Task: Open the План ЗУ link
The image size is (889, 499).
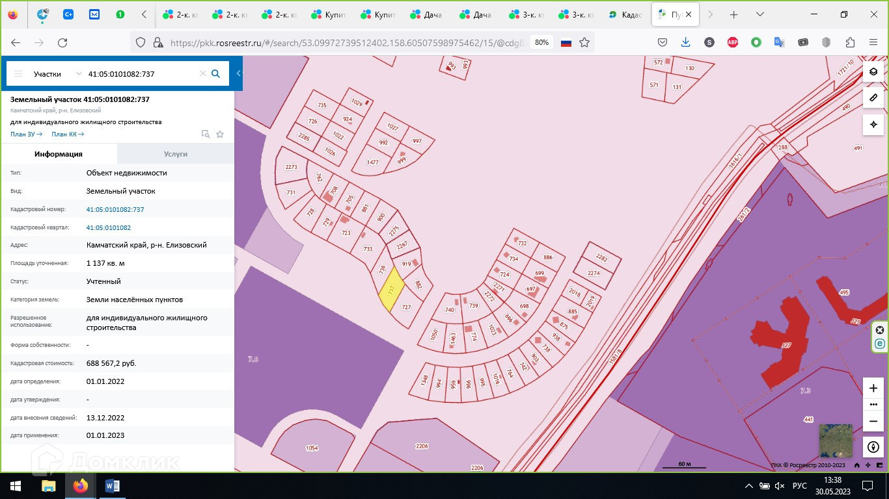Action: point(26,134)
